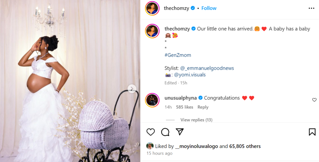The image size is (319, 162).
Task: Expand View replies (13)
Action: click(x=196, y=120)
